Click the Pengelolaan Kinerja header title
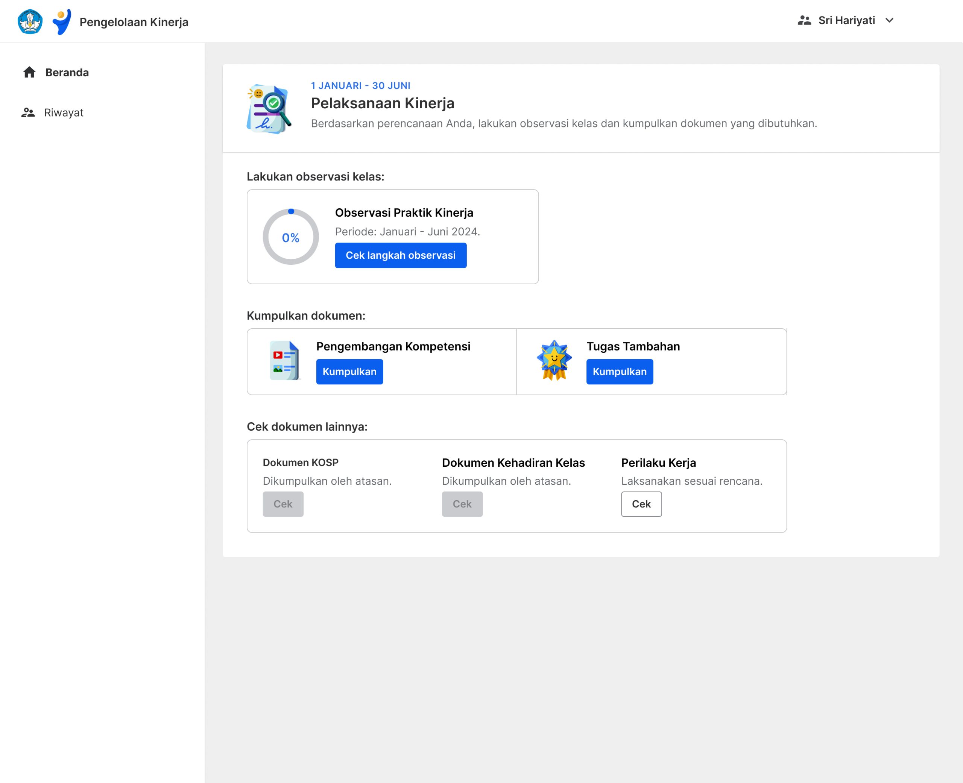This screenshot has width=963, height=783. pos(134,22)
